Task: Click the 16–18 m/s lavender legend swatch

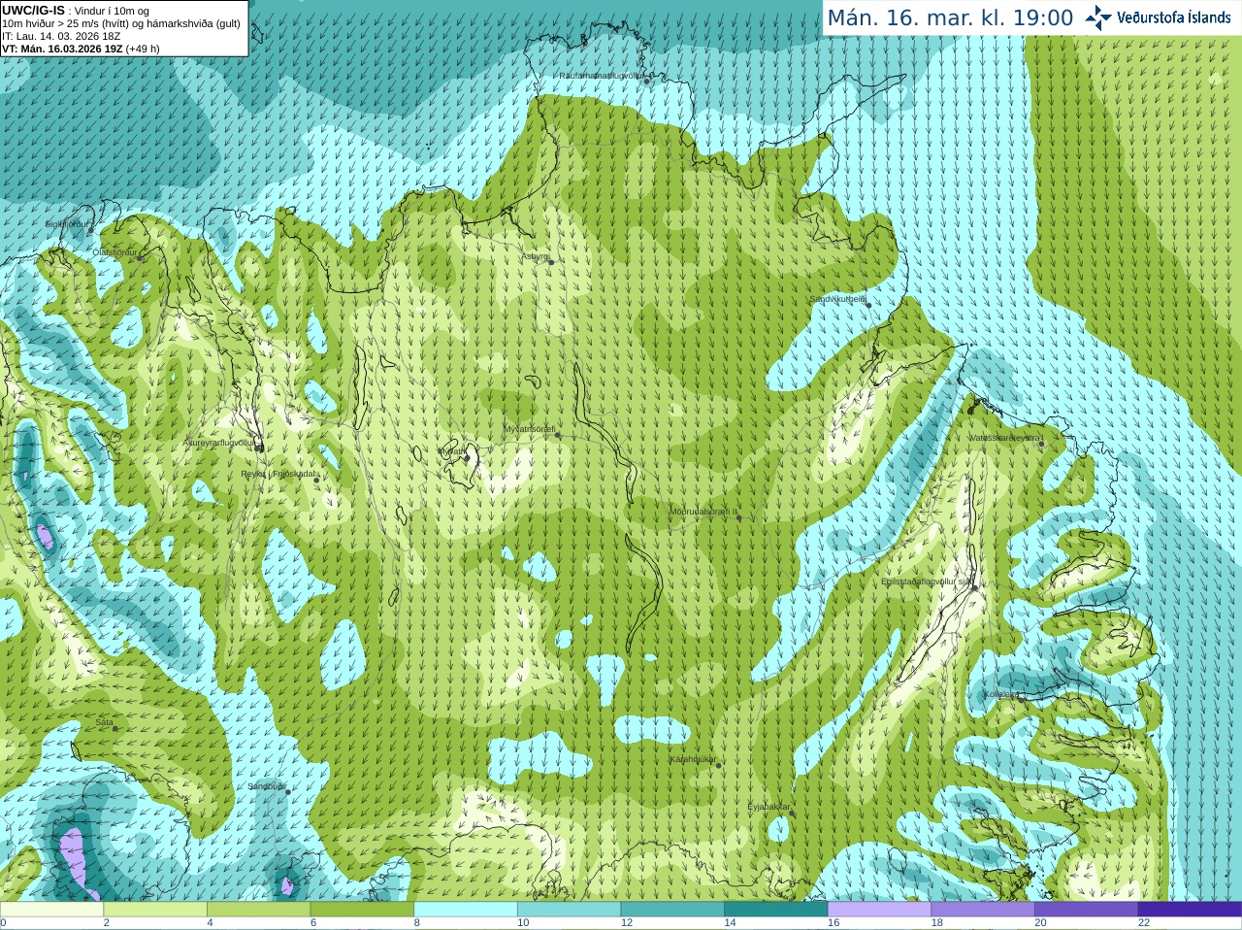Action: point(879,910)
